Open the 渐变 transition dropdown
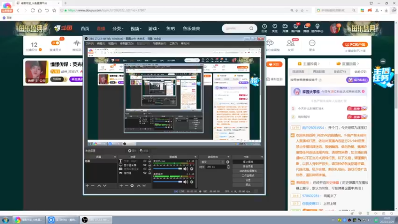This screenshot has width=398, height=224. [x=212, y=162]
